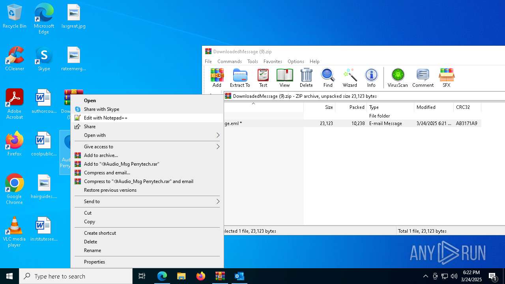Sort archive list by Packed column
Screen dimensions: 505x284
pyautogui.click(x=351, y=107)
